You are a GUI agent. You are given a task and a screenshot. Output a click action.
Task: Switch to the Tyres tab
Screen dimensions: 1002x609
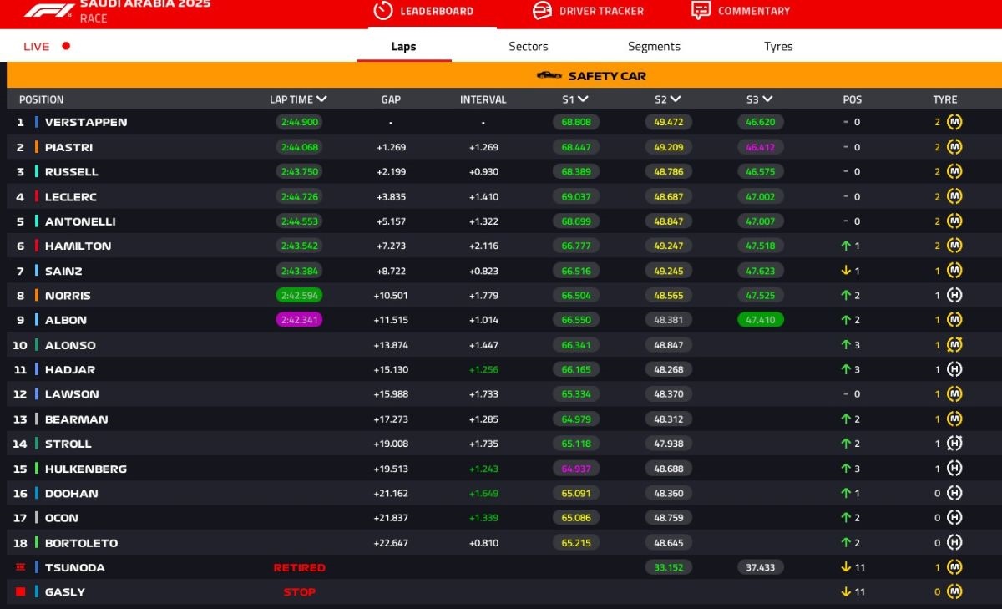[x=777, y=47]
